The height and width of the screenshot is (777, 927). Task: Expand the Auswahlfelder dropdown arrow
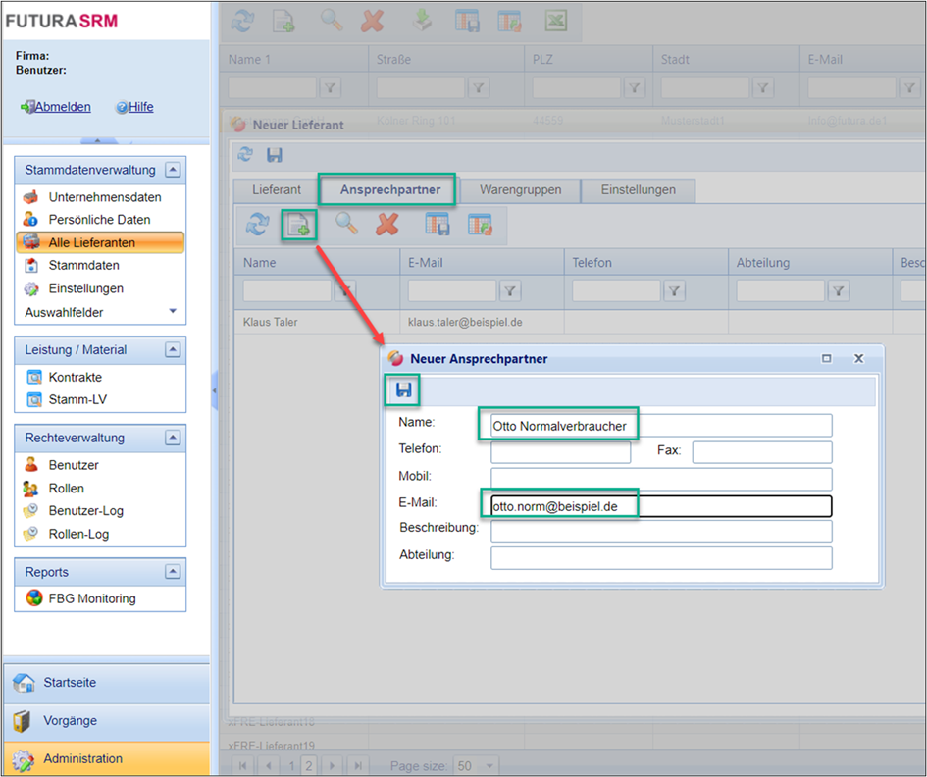tap(173, 312)
